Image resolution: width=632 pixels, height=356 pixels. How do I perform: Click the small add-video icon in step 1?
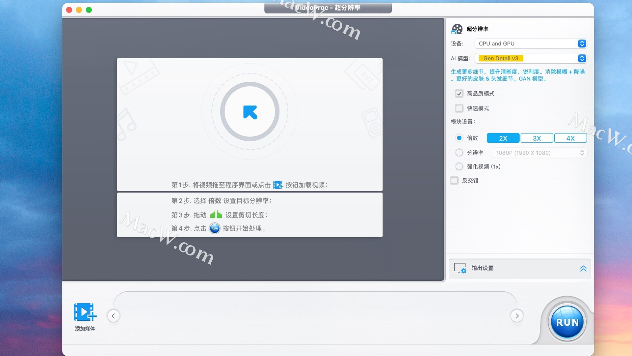coord(278,185)
